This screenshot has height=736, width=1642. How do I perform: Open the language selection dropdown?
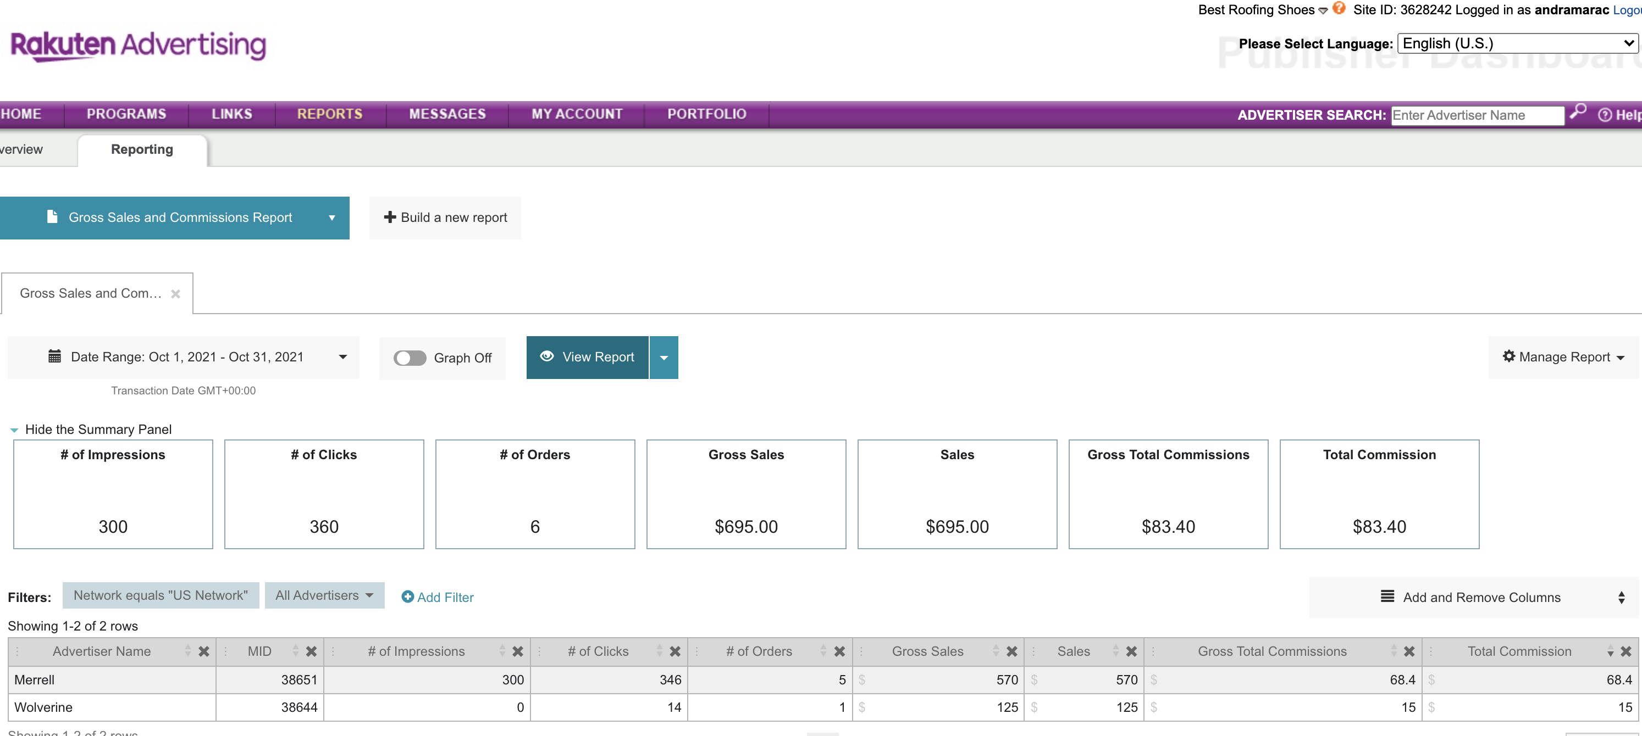pyautogui.click(x=1518, y=43)
